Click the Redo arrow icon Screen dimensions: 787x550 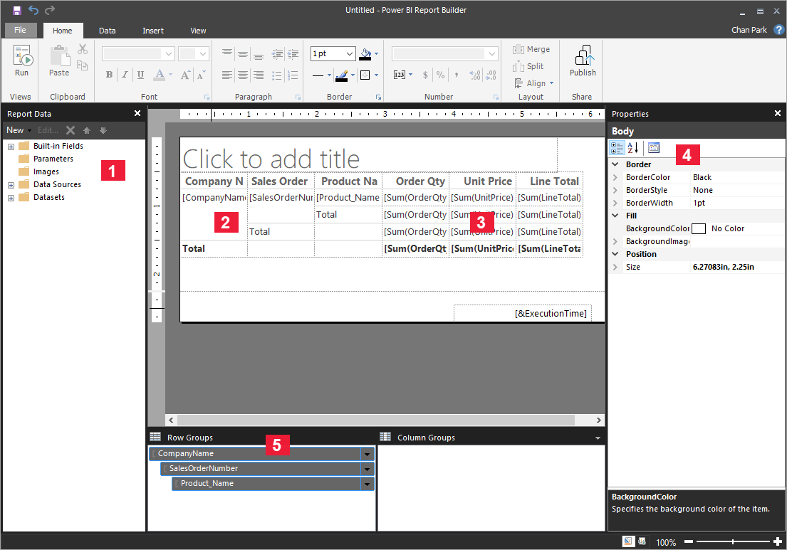click(50, 10)
